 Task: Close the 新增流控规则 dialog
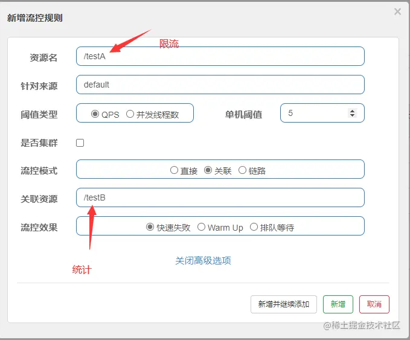(x=397, y=11)
